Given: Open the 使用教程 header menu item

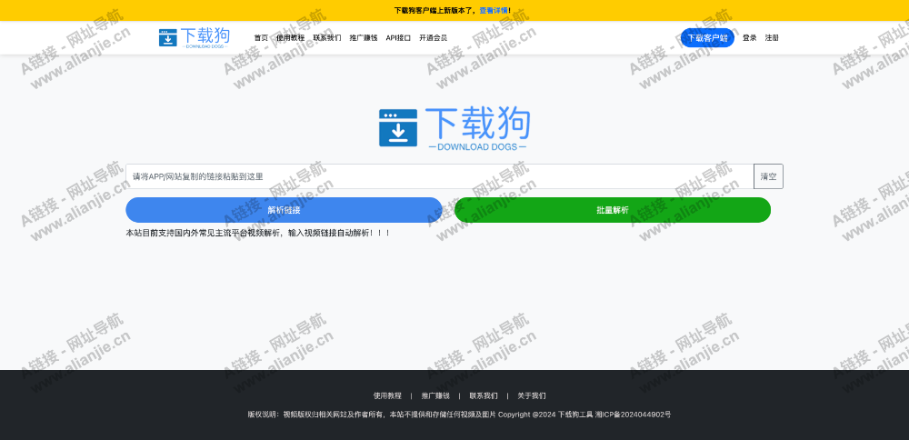Looking at the screenshot, I should point(291,37).
